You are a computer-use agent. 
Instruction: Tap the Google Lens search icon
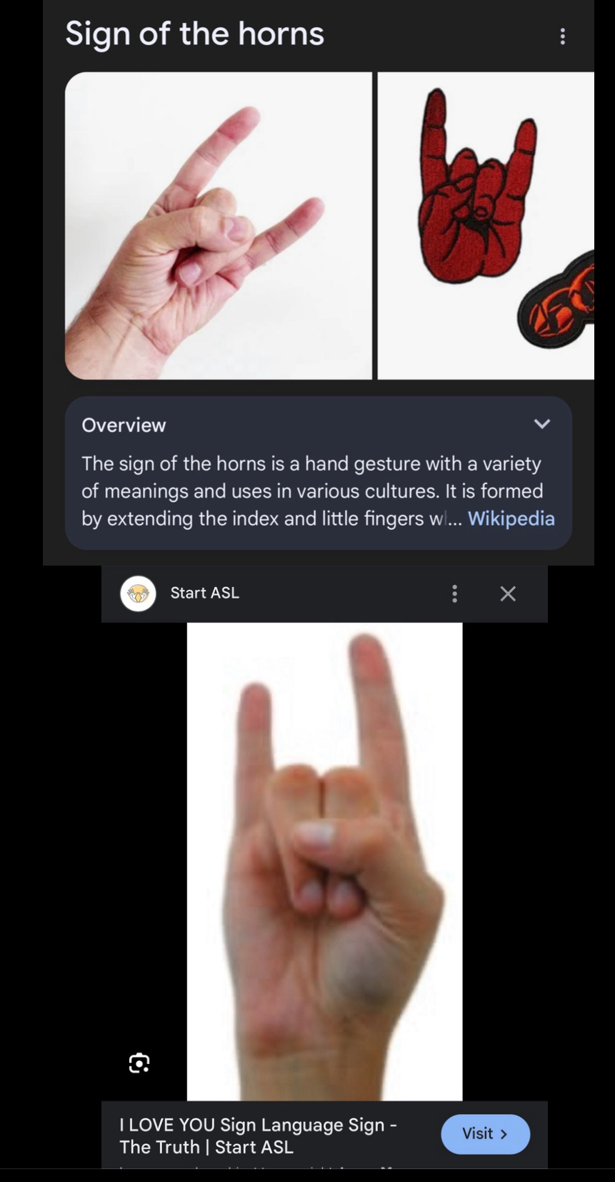[139, 1063]
